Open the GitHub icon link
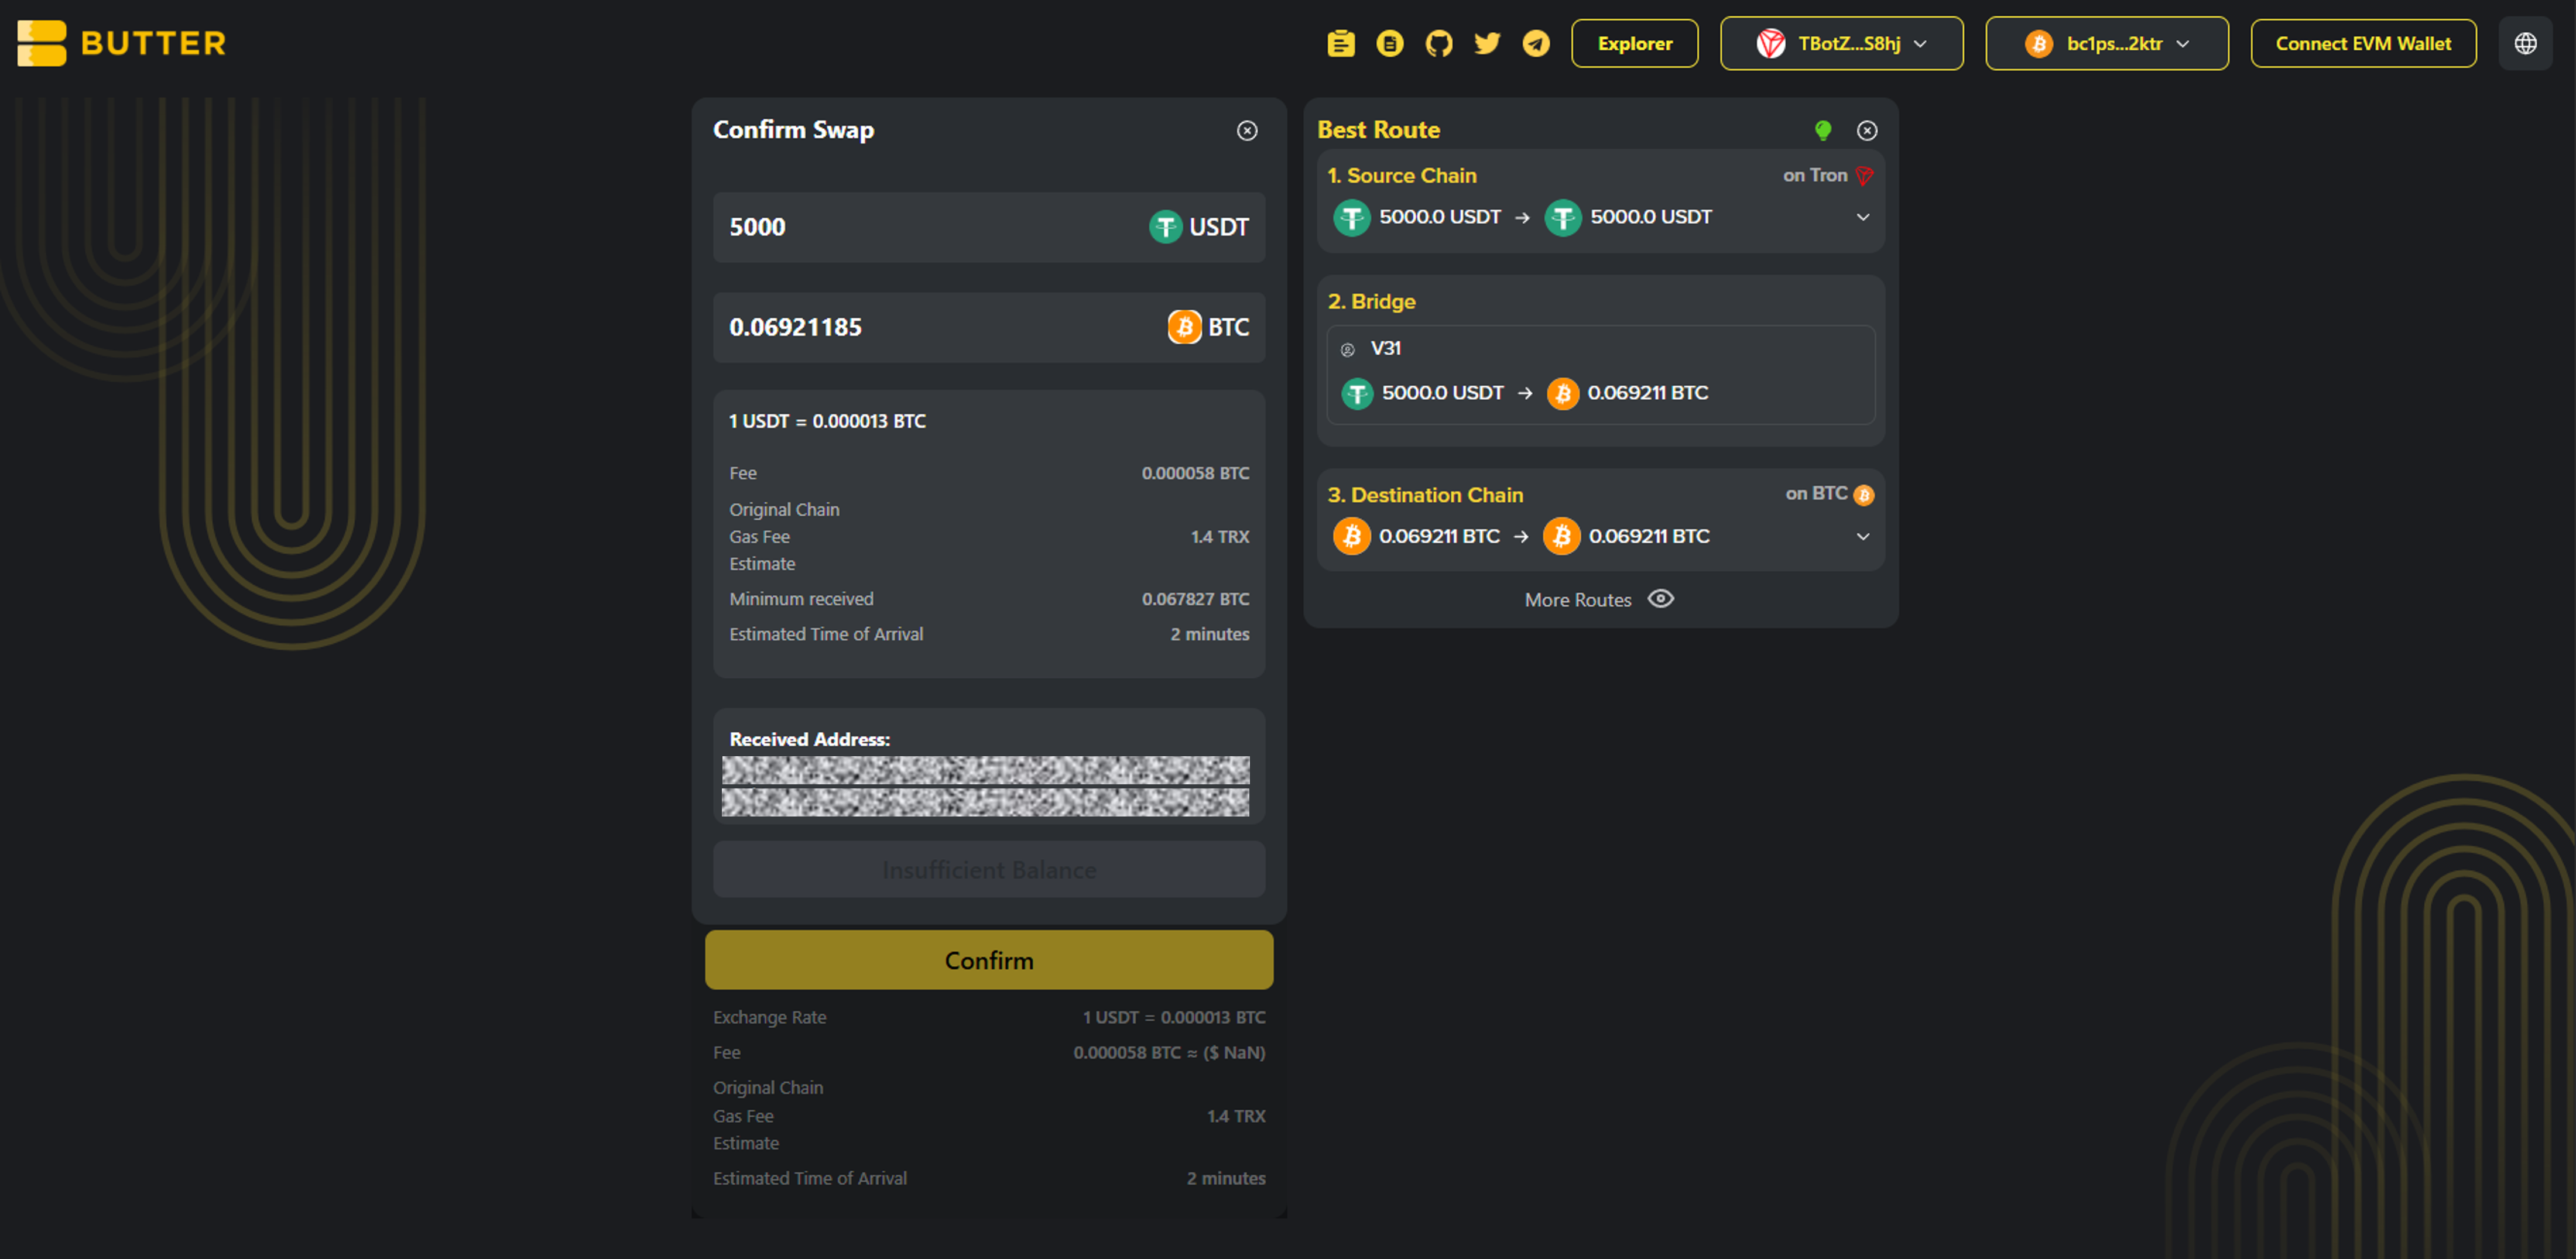2576x1259 pixels. [x=1439, y=43]
